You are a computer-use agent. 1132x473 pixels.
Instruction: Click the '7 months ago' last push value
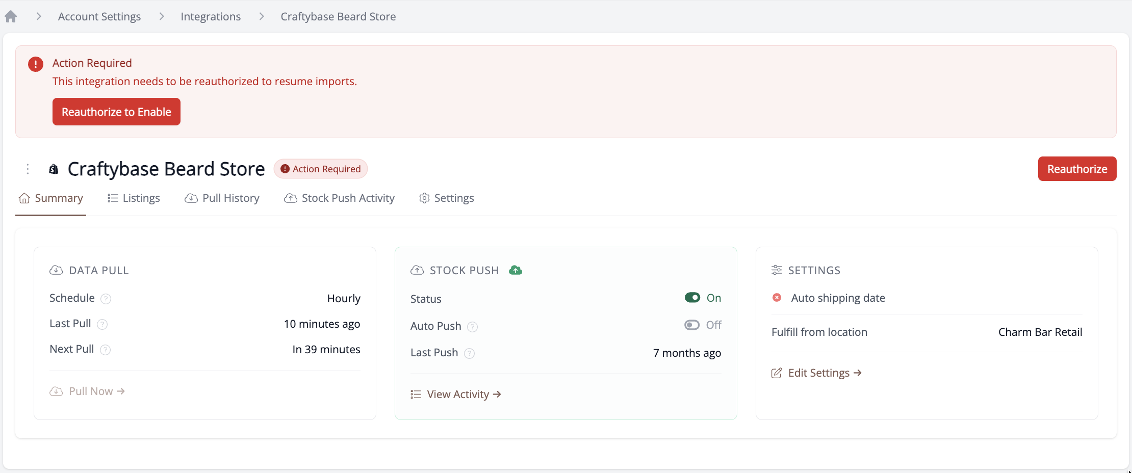[x=687, y=353]
